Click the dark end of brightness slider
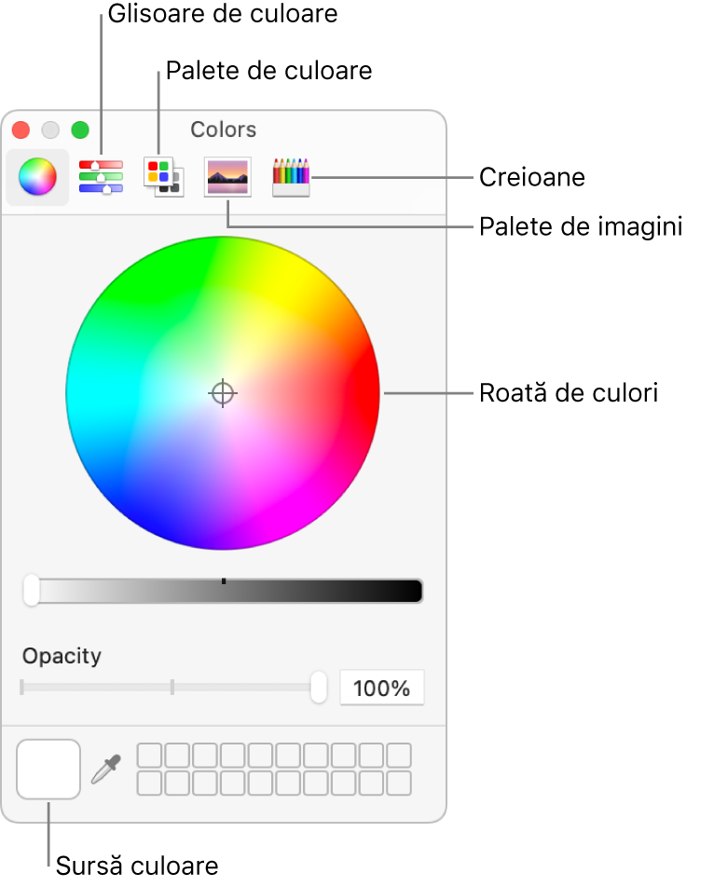This screenshot has height=887, width=714. point(410,591)
